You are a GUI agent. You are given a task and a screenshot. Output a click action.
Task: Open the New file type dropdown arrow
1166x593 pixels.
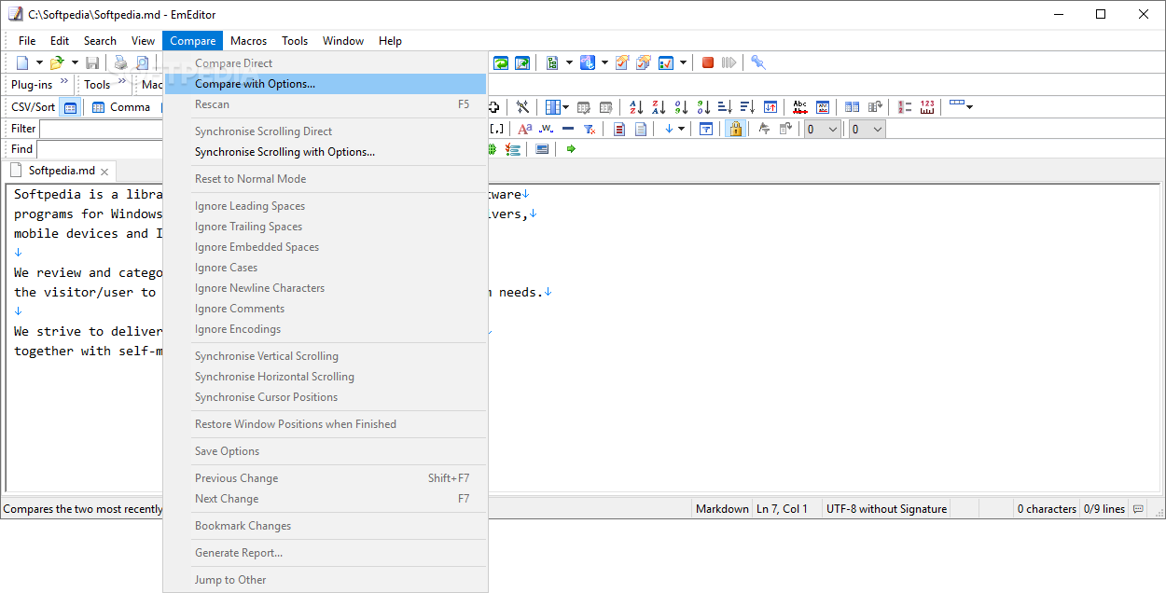[x=38, y=62]
